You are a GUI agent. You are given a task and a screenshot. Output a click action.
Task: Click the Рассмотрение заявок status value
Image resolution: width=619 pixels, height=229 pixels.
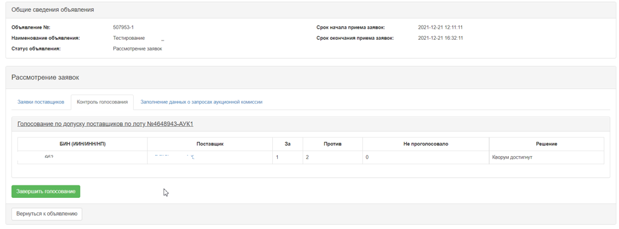click(138, 49)
